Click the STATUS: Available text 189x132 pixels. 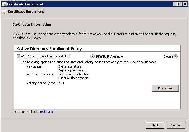point(109,56)
